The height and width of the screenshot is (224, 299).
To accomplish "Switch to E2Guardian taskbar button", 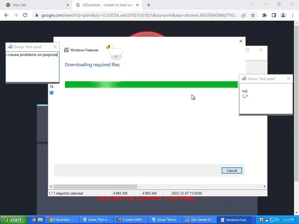I will (61, 220).
